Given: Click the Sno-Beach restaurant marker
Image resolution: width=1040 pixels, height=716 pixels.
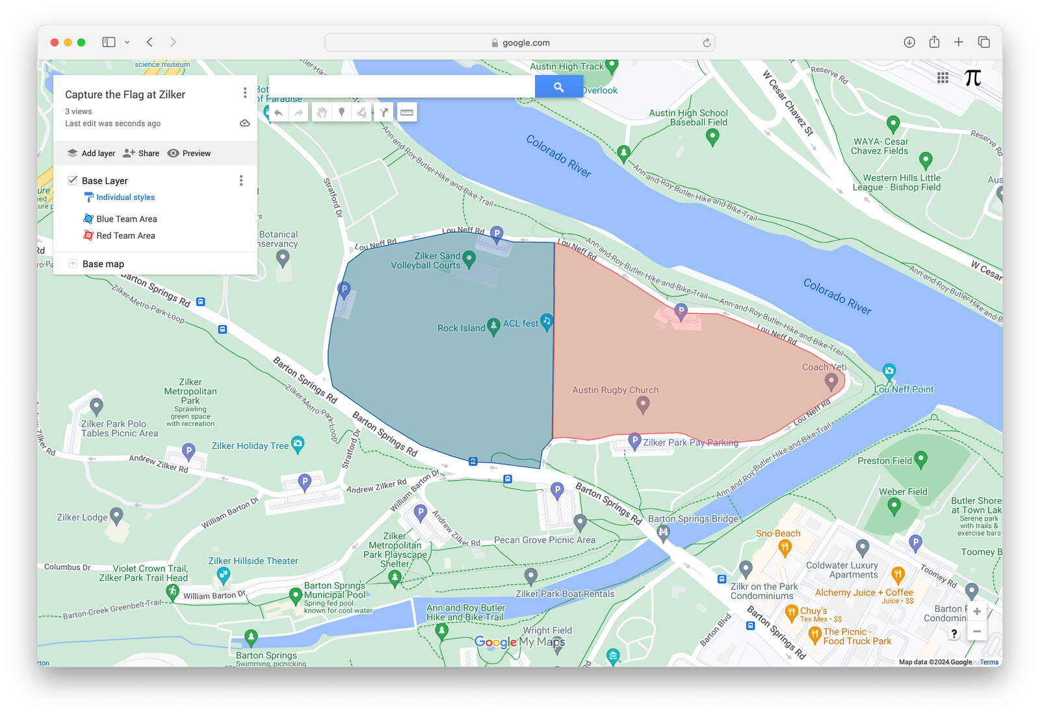Looking at the screenshot, I should point(785,548).
